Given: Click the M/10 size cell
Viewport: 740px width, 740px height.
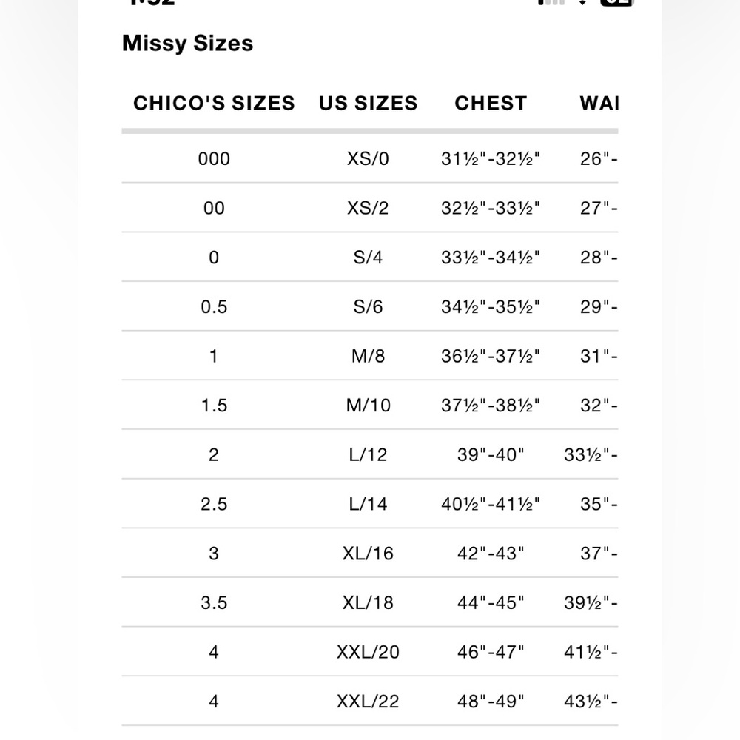Looking at the screenshot, I should [x=368, y=406].
